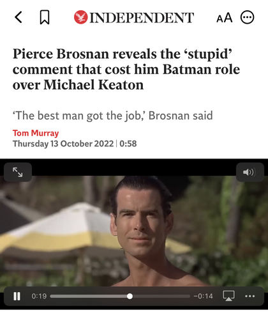Open the Independent logo homepage
Screen dimensions: 268x317
coord(134,17)
